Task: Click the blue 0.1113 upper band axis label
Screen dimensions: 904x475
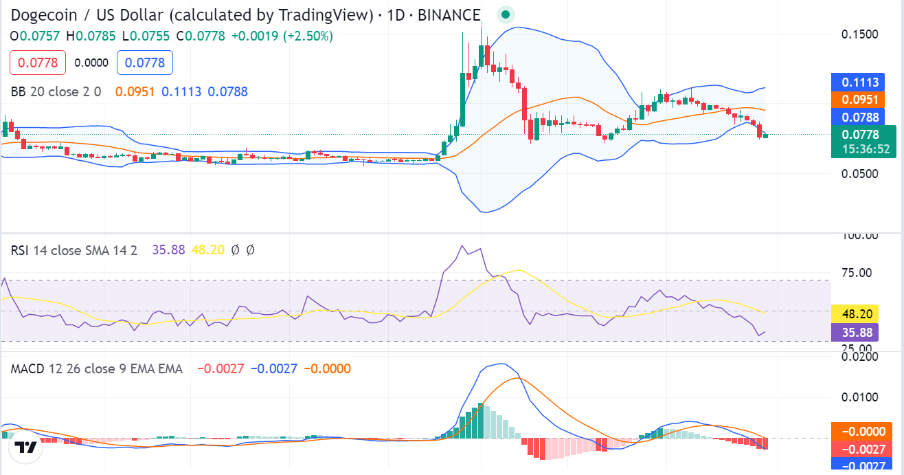Action: [863, 82]
